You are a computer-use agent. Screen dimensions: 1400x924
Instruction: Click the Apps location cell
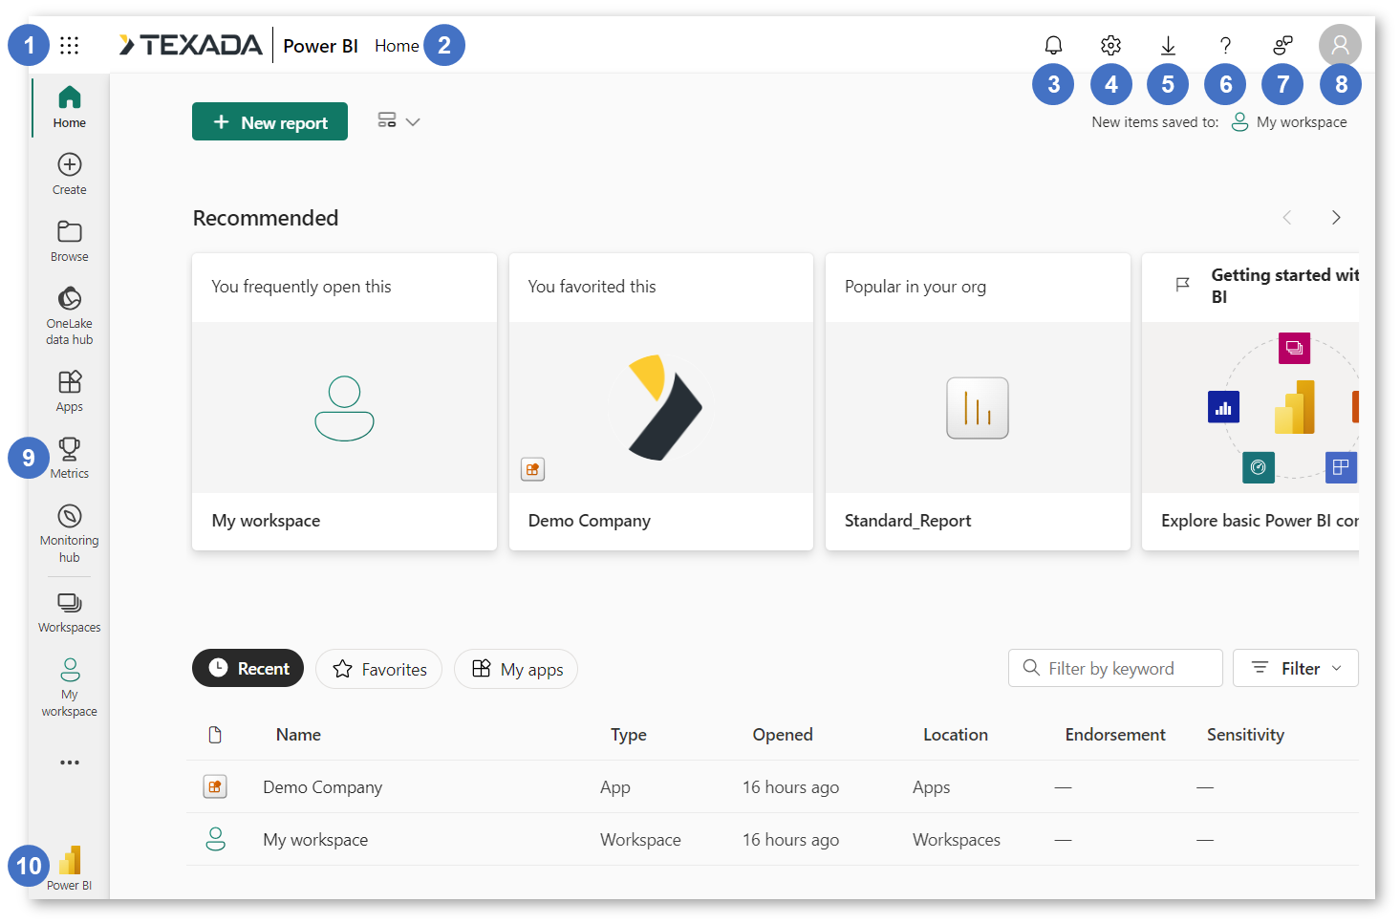point(932,787)
